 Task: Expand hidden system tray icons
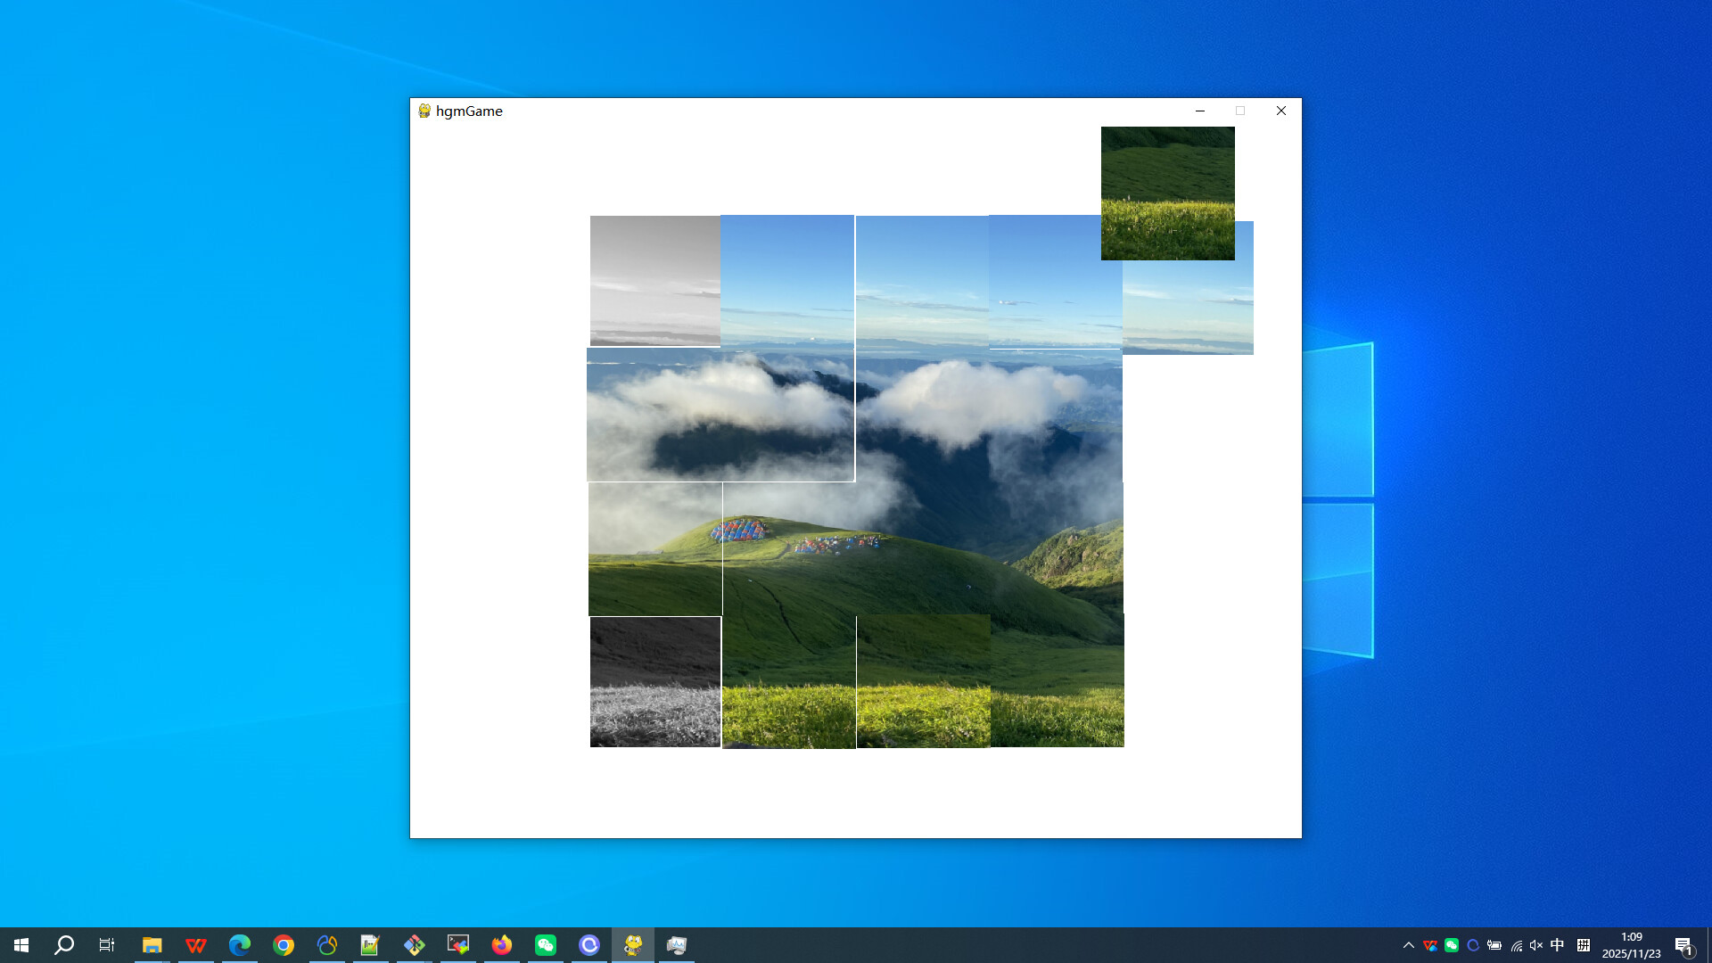(1409, 944)
